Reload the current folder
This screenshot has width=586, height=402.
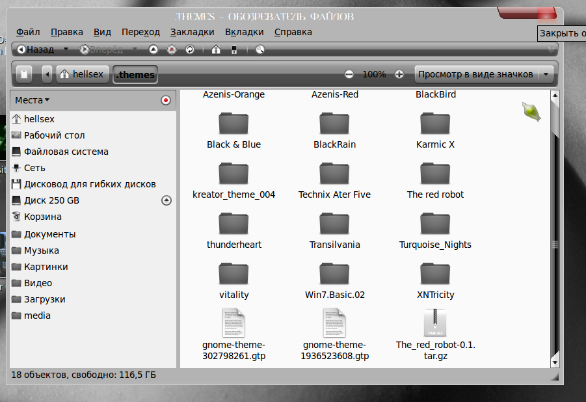(x=190, y=49)
